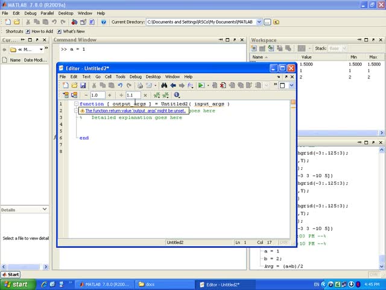386x290 pixels.
Task: Click first cell-mode icon in second Editor toolbar row
Action: point(66,95)
